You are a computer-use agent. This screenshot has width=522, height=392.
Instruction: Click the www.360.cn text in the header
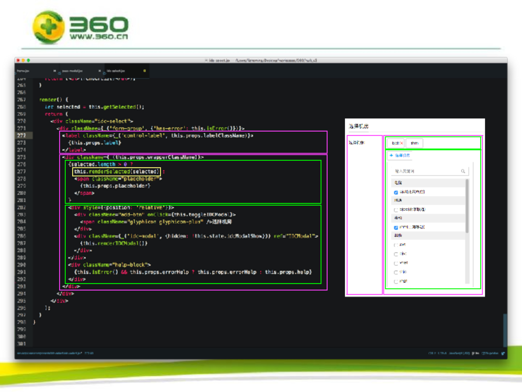tap(99, 37)
